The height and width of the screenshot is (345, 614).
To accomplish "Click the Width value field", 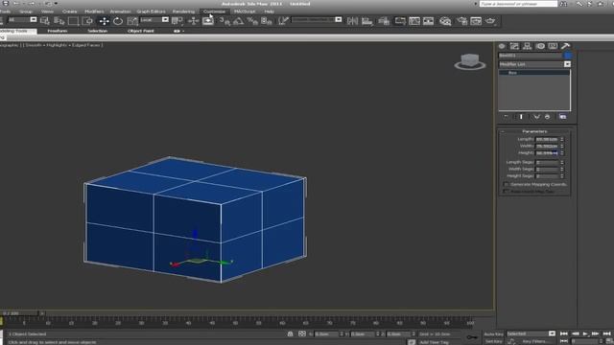I will [x=547, y=146].
